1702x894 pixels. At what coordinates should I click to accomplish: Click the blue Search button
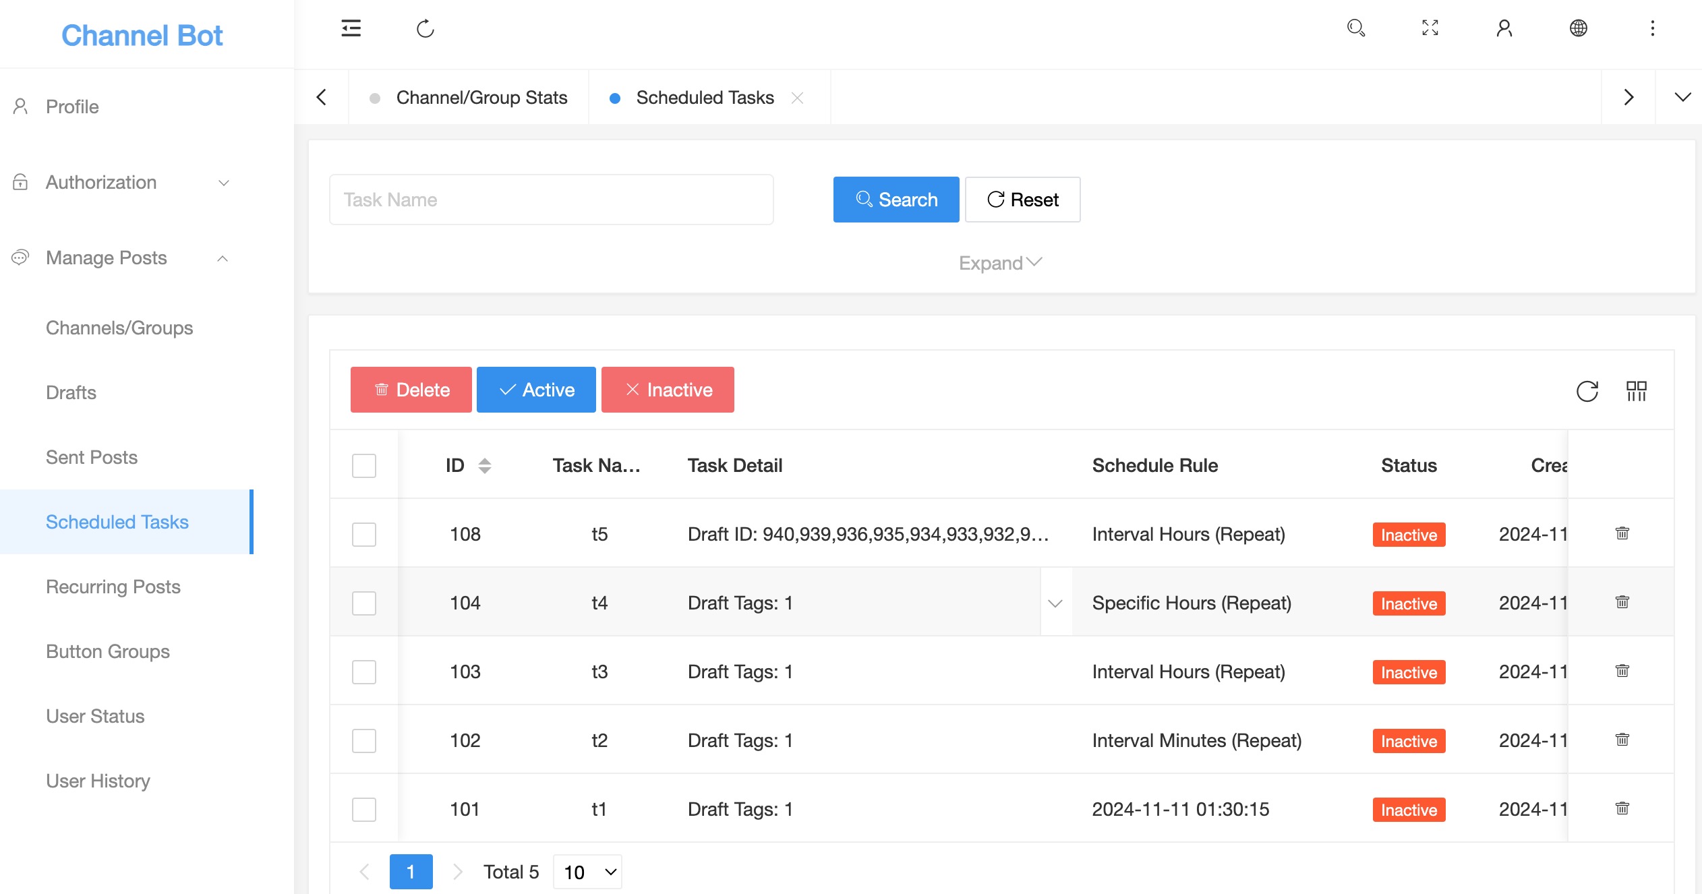coord(896,200)
